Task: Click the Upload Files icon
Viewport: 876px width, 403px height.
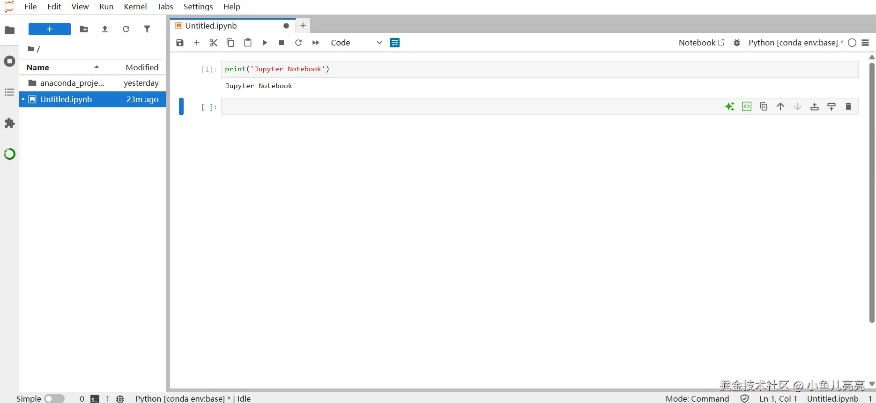Action: [x=105, y=29]
